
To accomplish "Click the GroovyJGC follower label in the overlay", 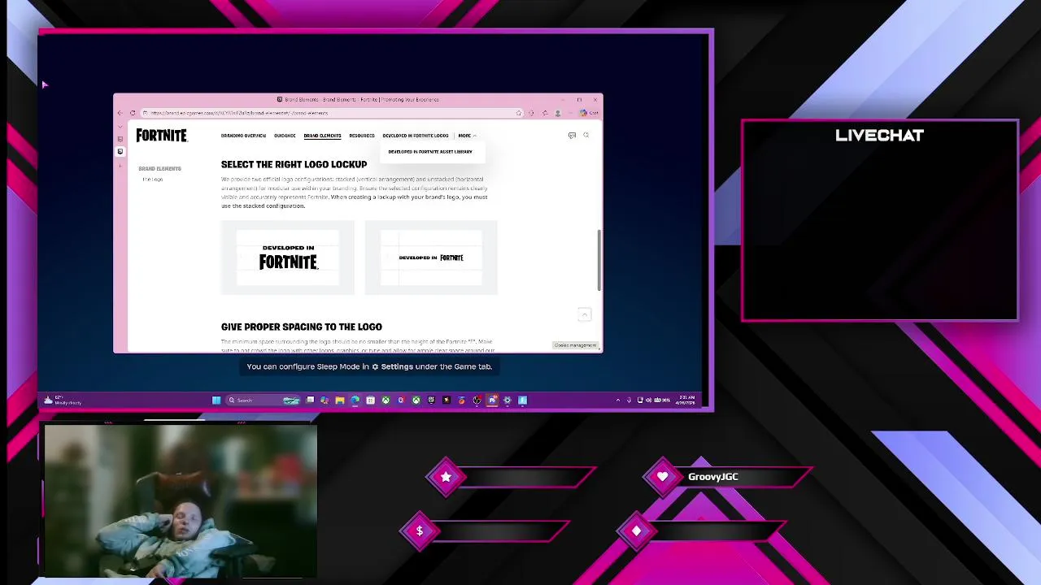I will [713, 477].
